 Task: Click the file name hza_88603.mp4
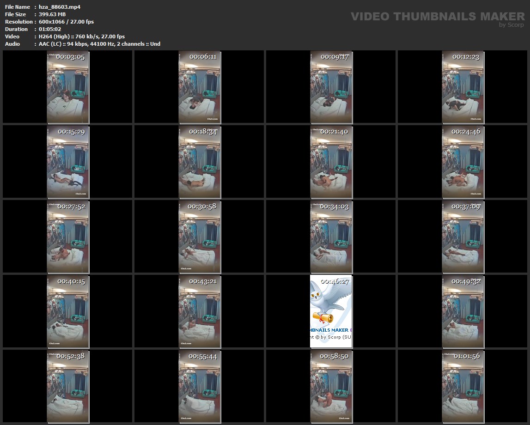60,7
